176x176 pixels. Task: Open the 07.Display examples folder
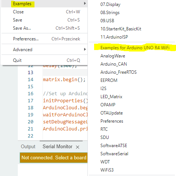coord(110,4)
